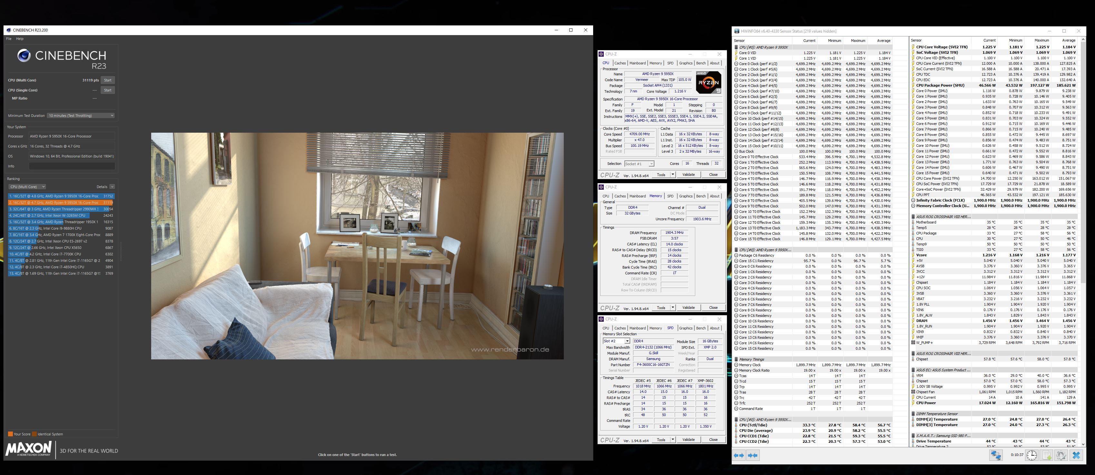
Task: Click the Identical System legend swatch
Action: point(34,434)
